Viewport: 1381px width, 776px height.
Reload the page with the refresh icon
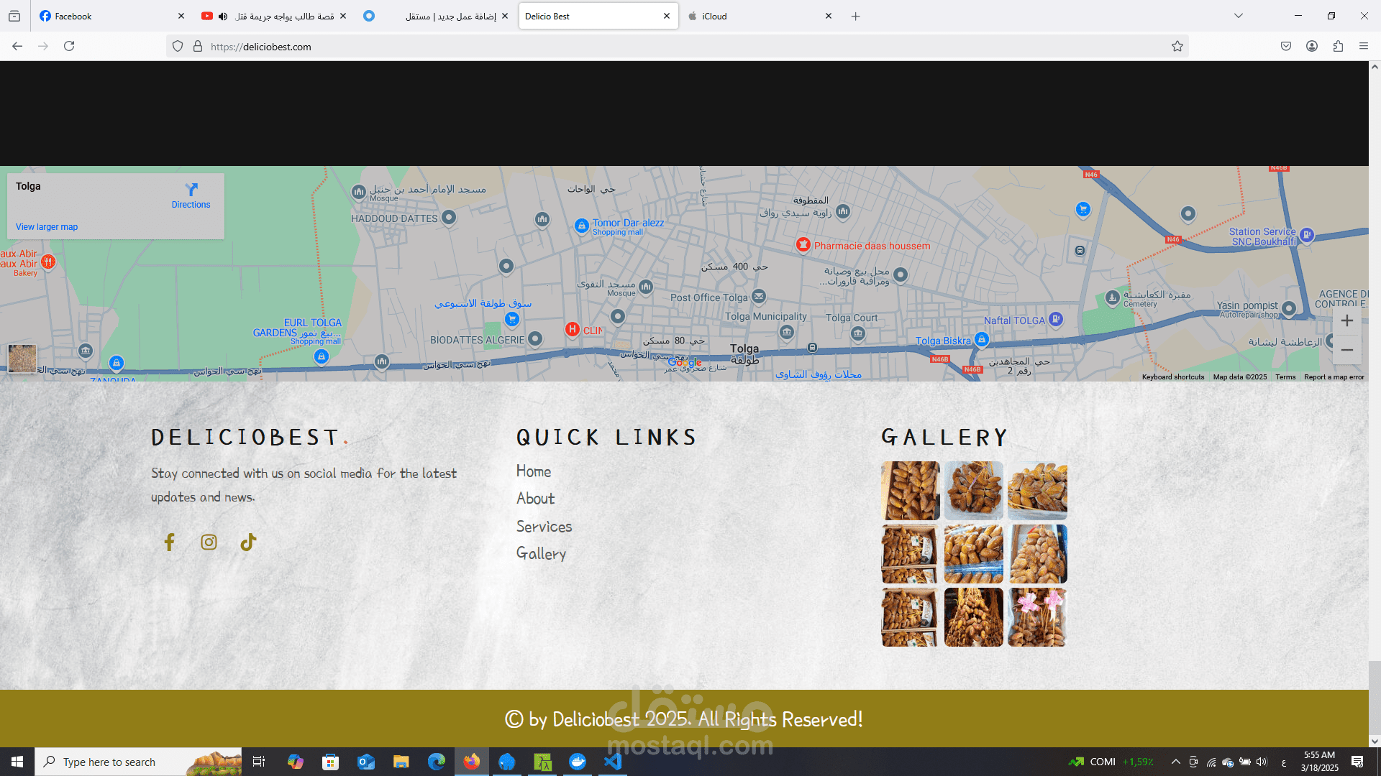coord(69,47)
